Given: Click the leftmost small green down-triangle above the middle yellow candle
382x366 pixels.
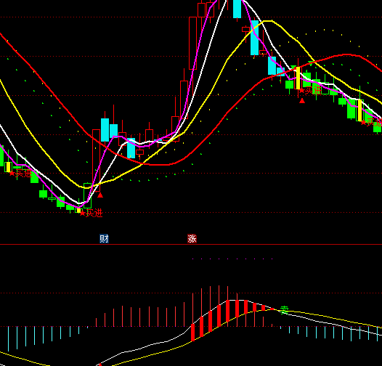Looking at the screenshot, I should coord(293,67).
